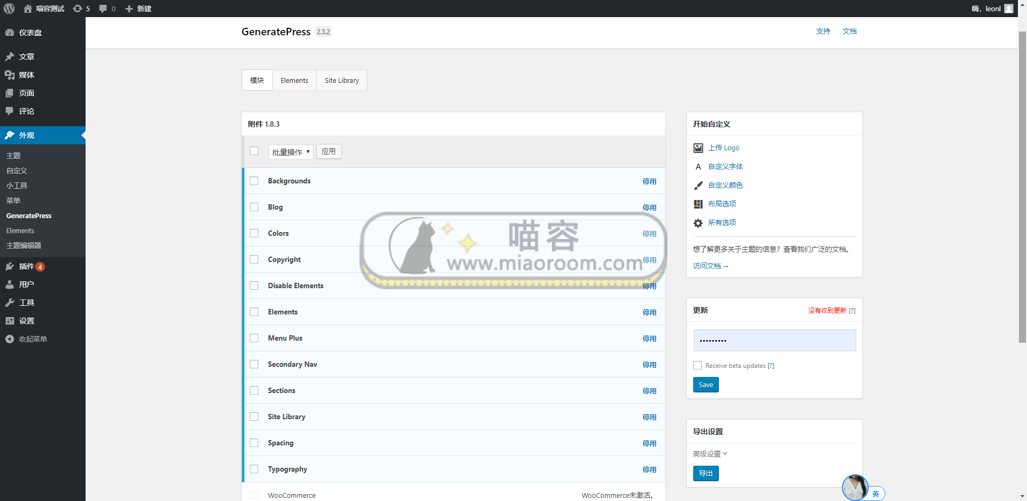
Task: Click the Tools wrench icon in sidebar
Action: pyautogui.click(x=10, y=303)
